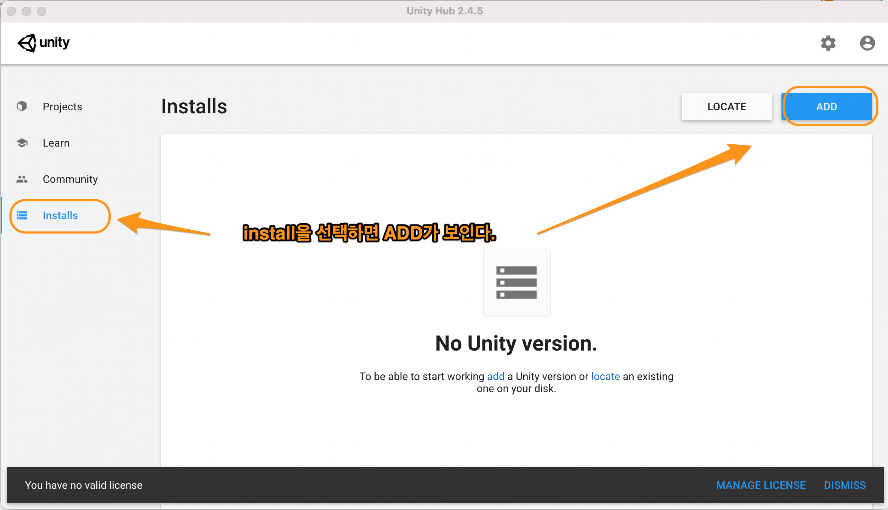
Task: Click the Community people icon
Action: pyautogui.click(x=22, y=179)
